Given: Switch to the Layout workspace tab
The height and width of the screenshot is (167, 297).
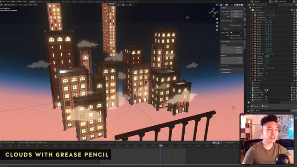Looking at the screenshot, I should click(32, 2).
